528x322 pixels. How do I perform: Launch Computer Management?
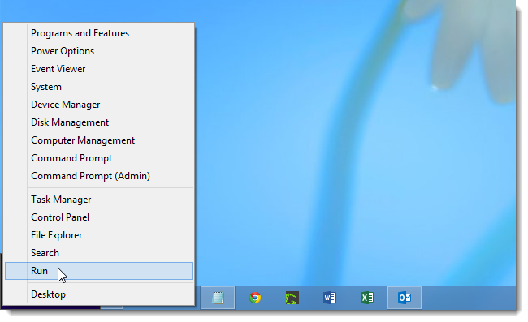click(x=98, y=140)
